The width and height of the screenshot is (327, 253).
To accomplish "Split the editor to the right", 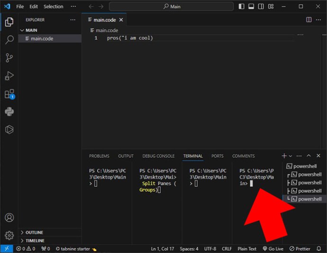I will [x=309, y=19].
